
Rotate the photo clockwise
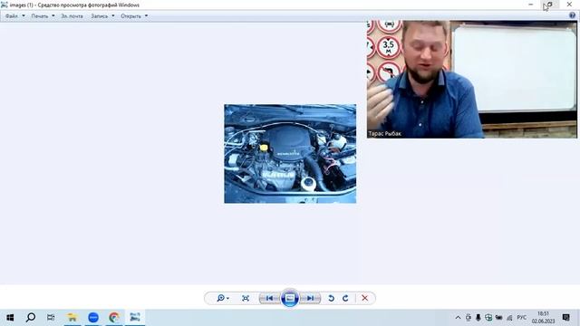click(345, 298)
